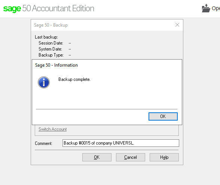Confirm the Backup complete message with OK

pos(163,116)
